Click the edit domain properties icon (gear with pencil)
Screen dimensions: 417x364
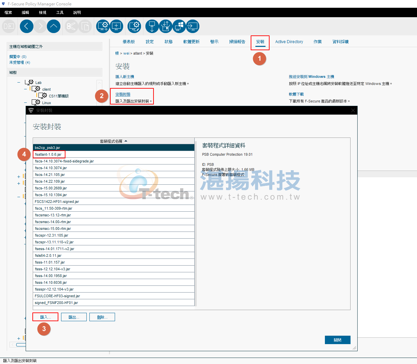[134, 26]
